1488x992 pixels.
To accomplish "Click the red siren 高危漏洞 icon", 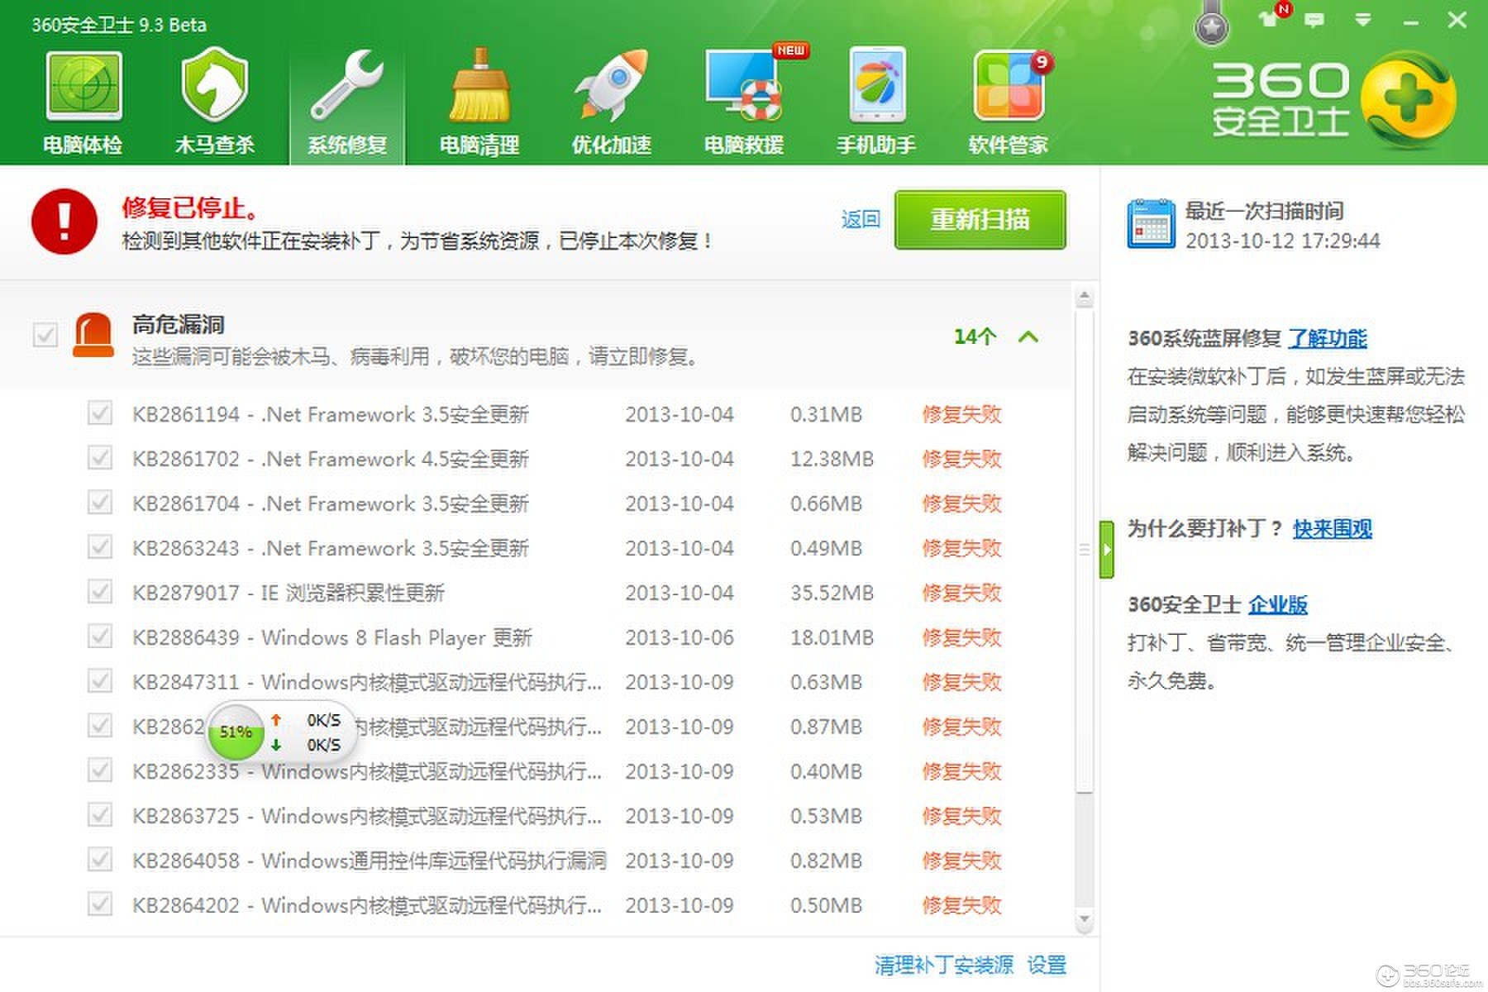I will tap(93, 336).
